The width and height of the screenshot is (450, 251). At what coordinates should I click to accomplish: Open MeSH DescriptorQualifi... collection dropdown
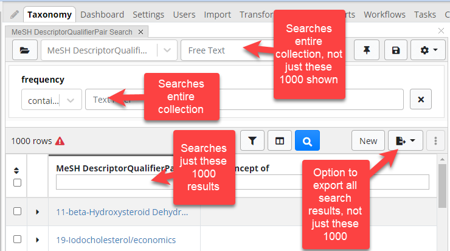(109, 50)
